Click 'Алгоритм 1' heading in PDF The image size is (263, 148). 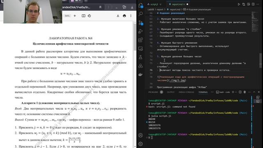tap(60, 103)
